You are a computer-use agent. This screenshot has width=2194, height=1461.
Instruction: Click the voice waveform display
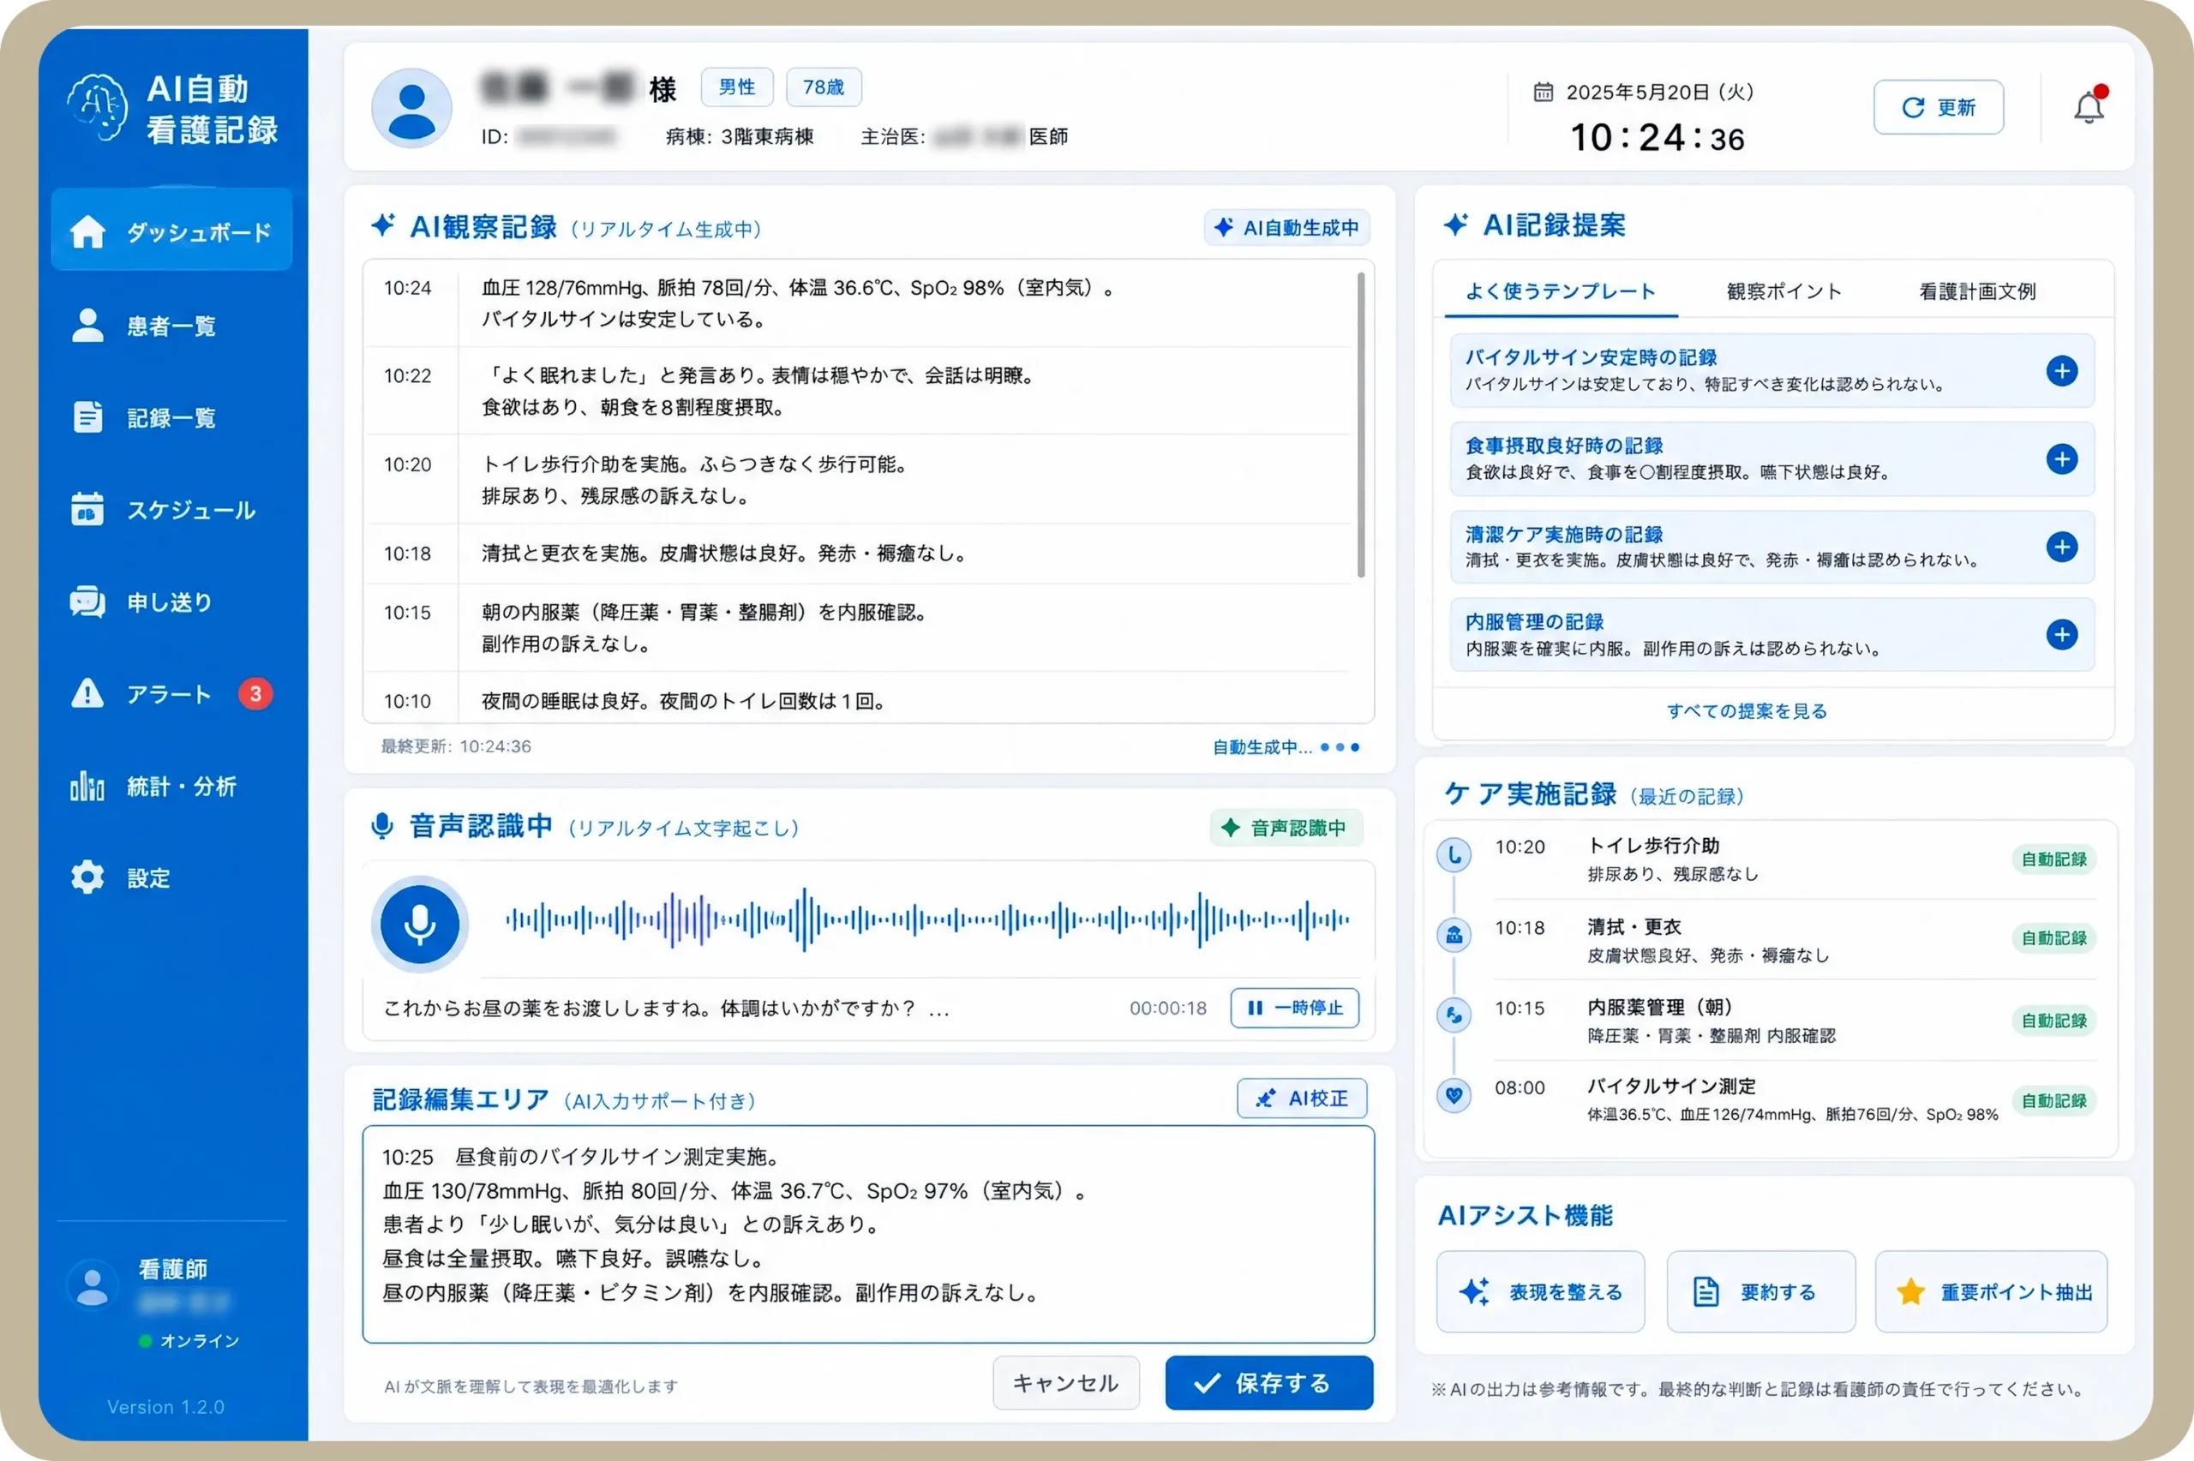click(x=927, y=919)
